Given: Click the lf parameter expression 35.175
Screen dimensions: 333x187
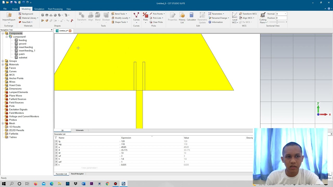Looking at the screenshot, I should 124,150.
